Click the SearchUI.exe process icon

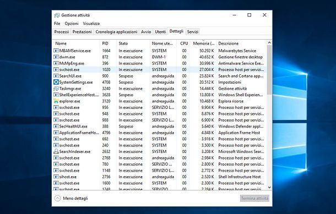[x=56, y=76]
